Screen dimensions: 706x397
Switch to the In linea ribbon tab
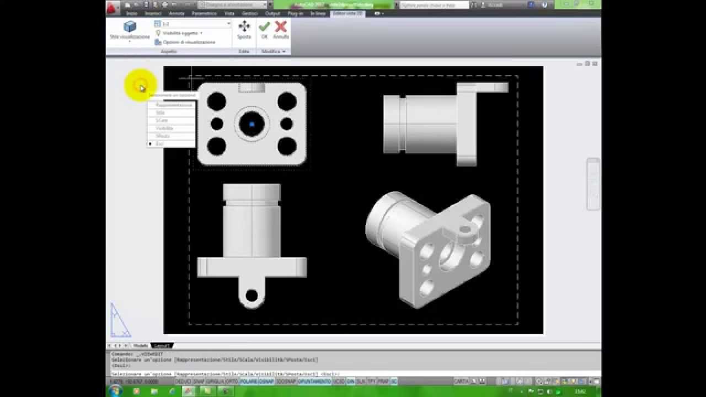click(x=318, y=13)
